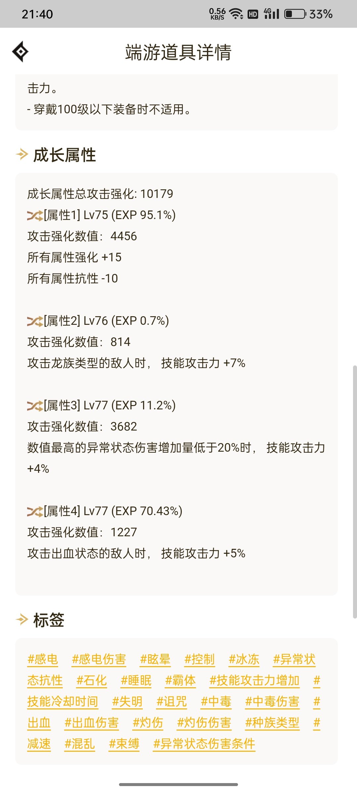This screenshot has width=357, height=793.
Task: Tap the arrow icon next to 成长属性
Action: pos(22,154)
